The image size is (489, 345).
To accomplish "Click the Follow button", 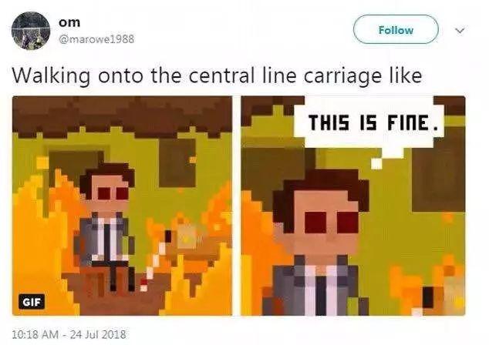I will click(396, 29).
